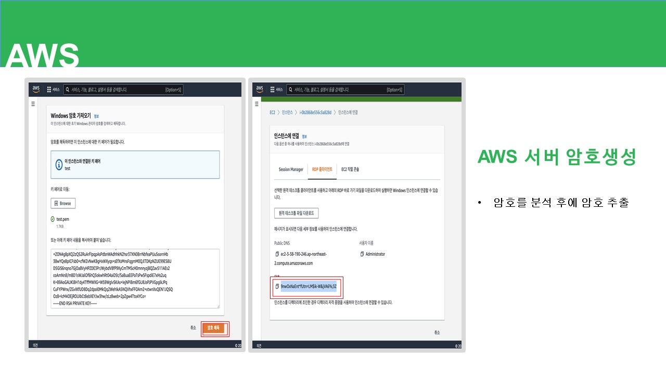Click the 서비스 label in the left screenshot
This screenshot has width=666, height=375.
click(x=56, y=90)
